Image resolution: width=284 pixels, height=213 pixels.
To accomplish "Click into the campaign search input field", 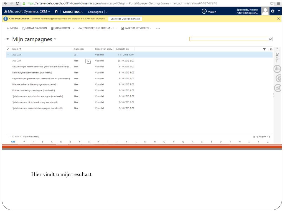I will pos(229,39).
